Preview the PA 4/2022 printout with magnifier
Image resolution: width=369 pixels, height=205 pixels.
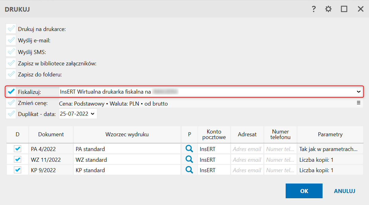coord(189,149)
